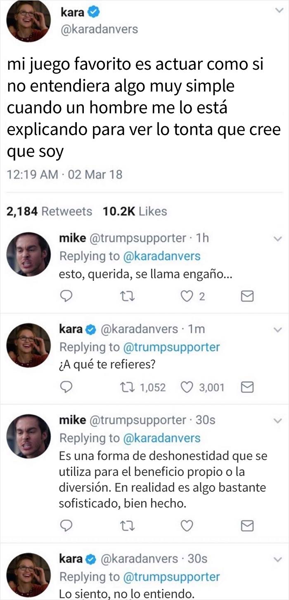The height and width of the screenshot is (600, 289).
Task: Send mike's first reply via direct message
Action: pos(247,296)
